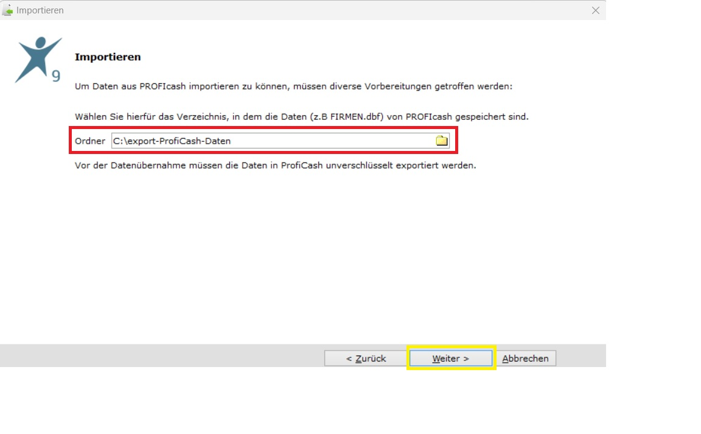Click the FIRMEN.dbf example file name
701x434 pixels.
pos(357,117)
